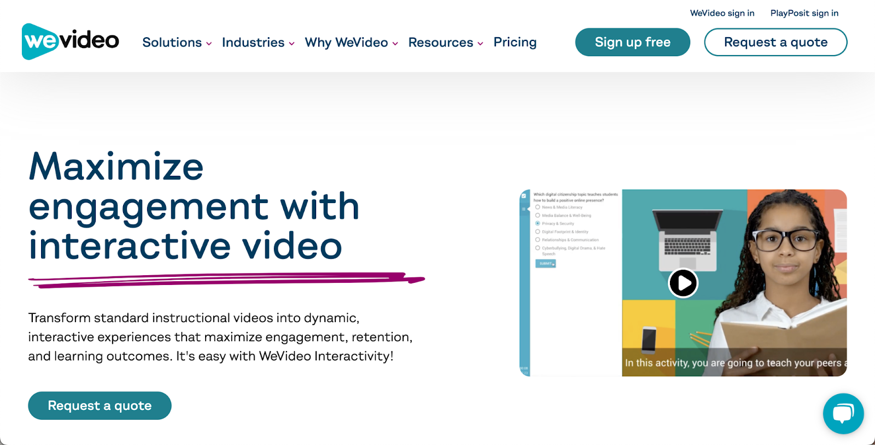
Task: Open the WeVideo sign in link
Action: [x=722, y=13]
